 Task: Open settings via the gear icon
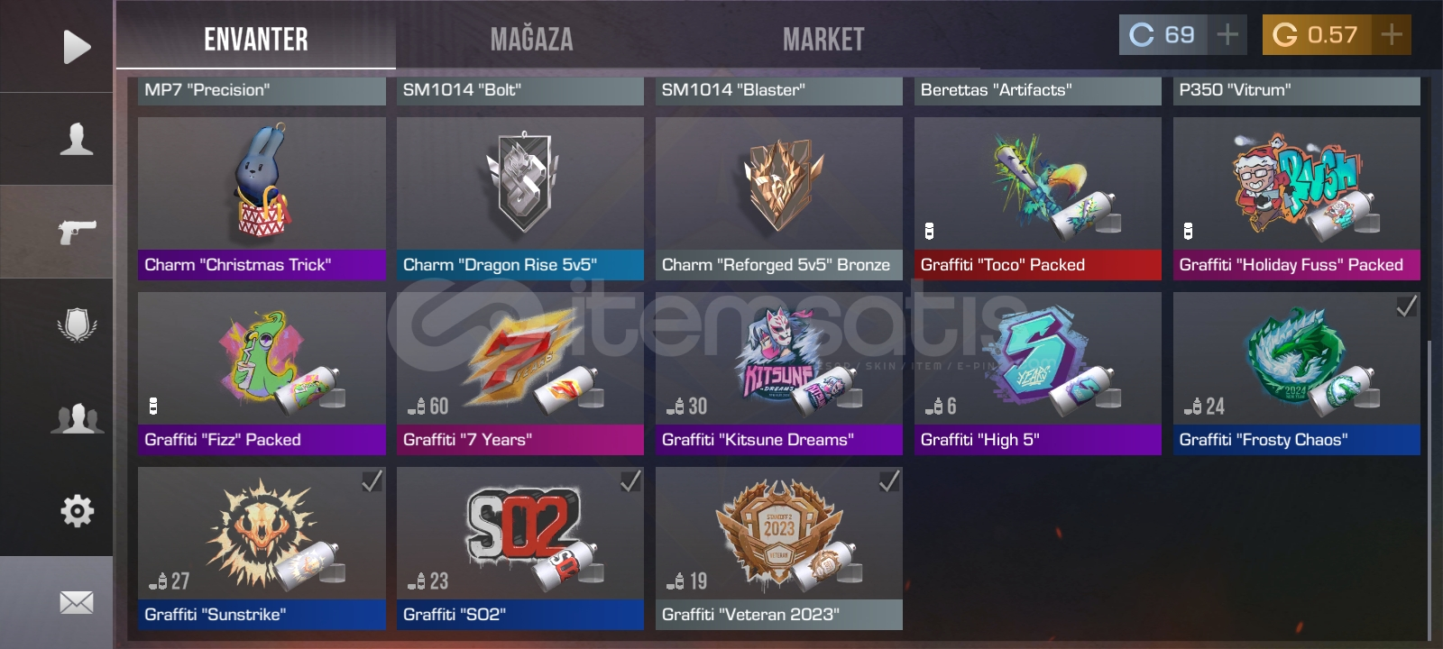tap(77, 511)
